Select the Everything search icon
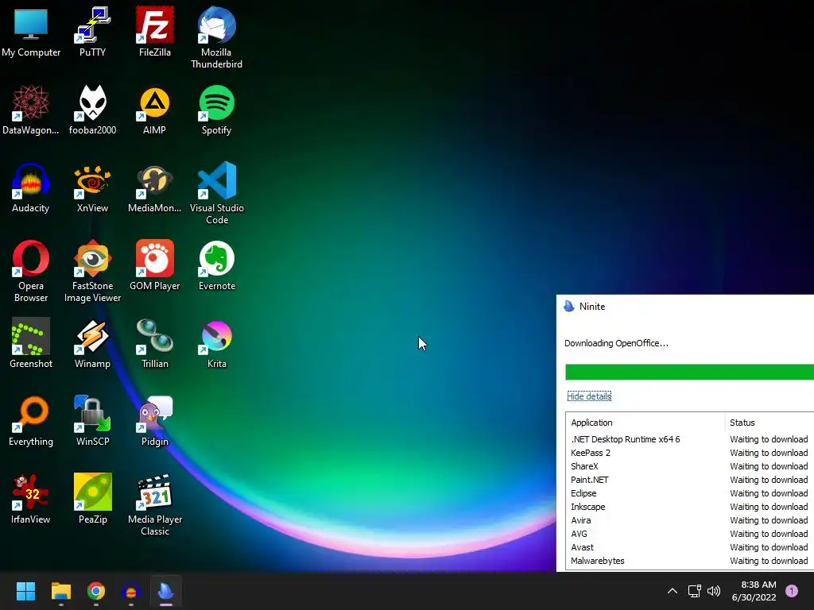This screenshot has width=814, height=610. coord(31,421)
